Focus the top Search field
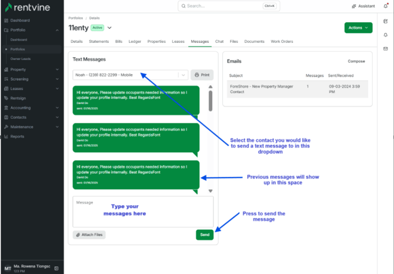Screen dimensions: 394x274 tap(229, 6)
